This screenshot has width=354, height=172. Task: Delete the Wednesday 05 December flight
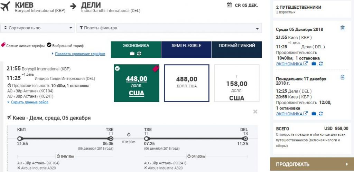[342, 28]
